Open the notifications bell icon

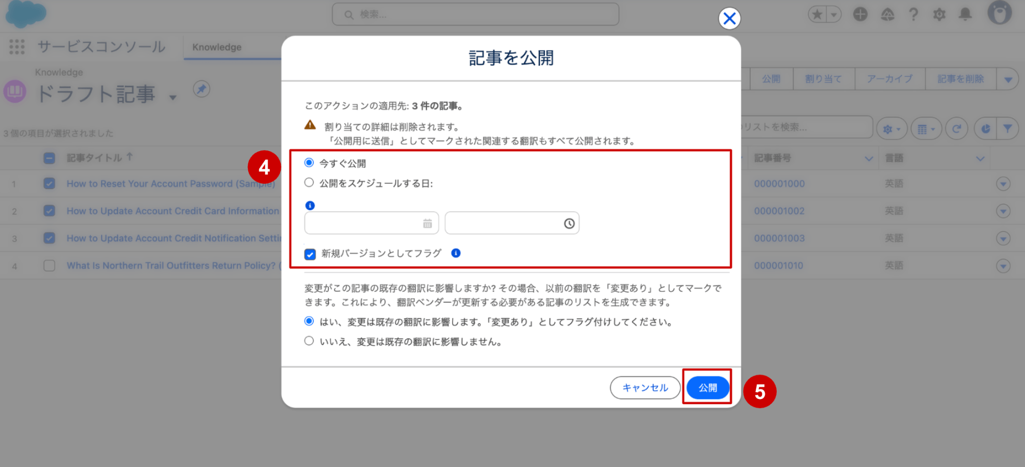point(965,14)
